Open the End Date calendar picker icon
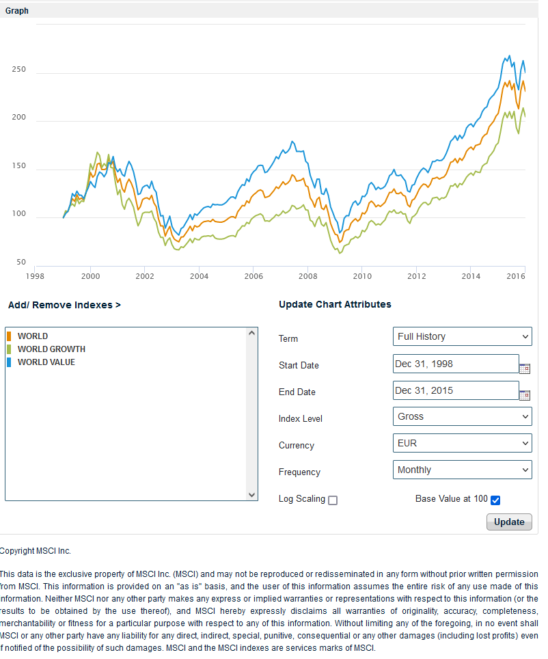The height and width of the screenshot is (659, 548). tap(525, 395)
